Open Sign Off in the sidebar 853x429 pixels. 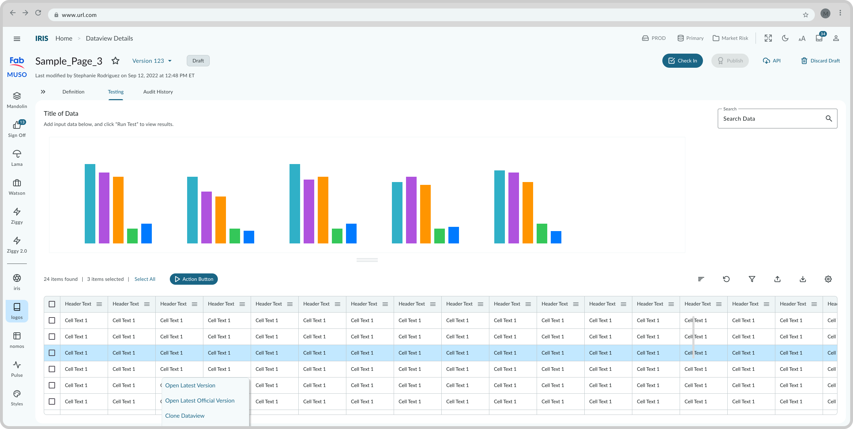point(17,129)
